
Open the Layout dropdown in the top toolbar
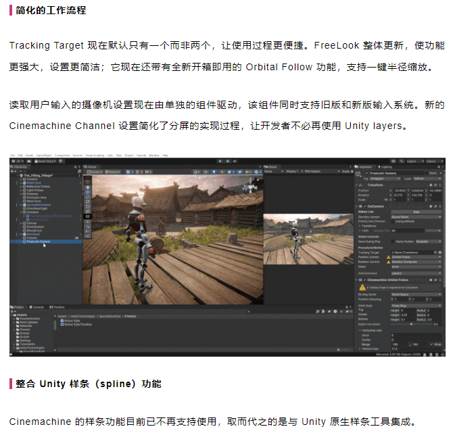(435, 161)
